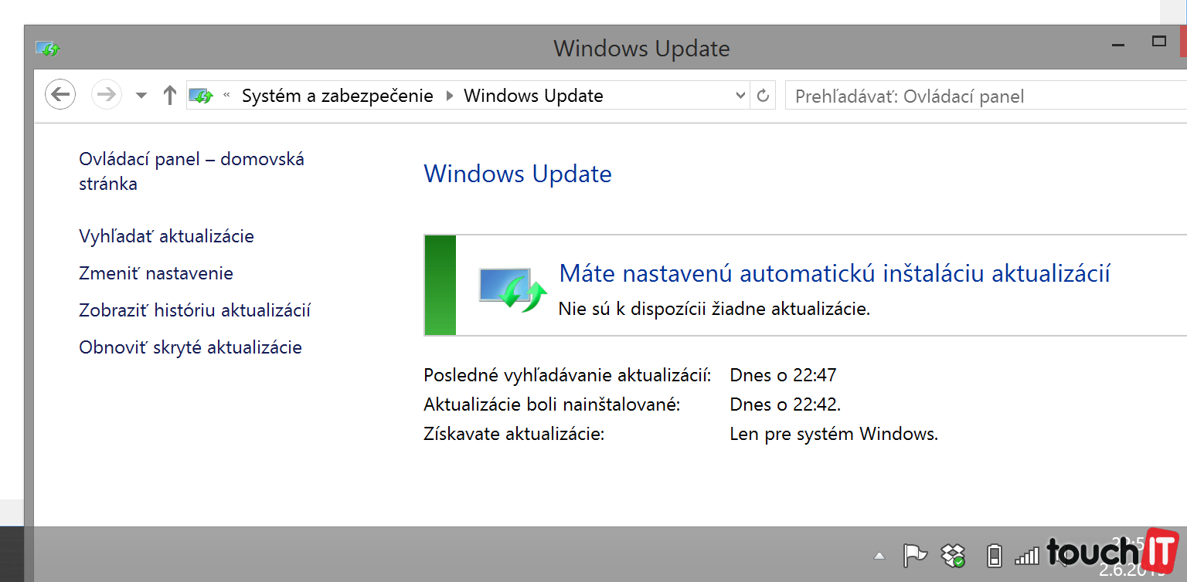Click the text Nie sú k dispozícii žiadne aktualizácie
Screen dimensions: 1187x582
(x=714, y=310)
